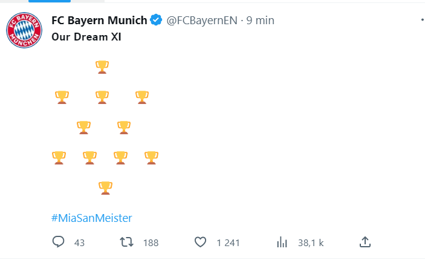
Task: Open the tweet's more options menu
Action: click(x=421, y=21)
